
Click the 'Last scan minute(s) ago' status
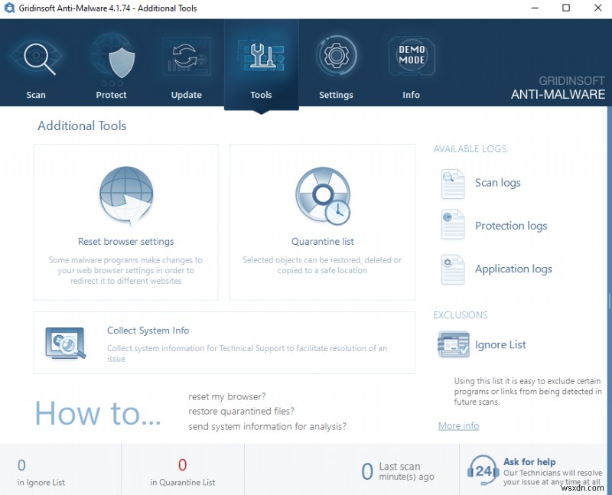[397, 471]
